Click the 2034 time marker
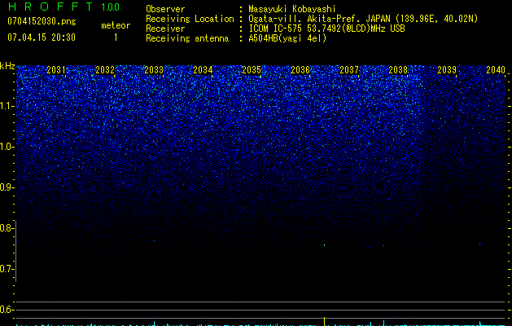The height and width of the screenshot is (326, 512). point(203,69)
